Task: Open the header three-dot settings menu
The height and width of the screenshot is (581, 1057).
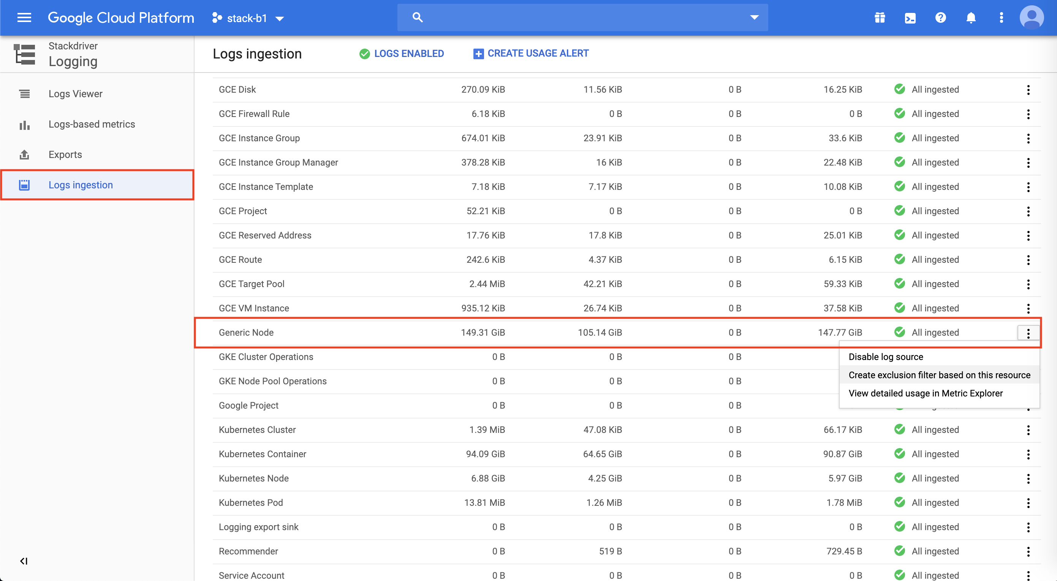Action: coord(1001,17)
